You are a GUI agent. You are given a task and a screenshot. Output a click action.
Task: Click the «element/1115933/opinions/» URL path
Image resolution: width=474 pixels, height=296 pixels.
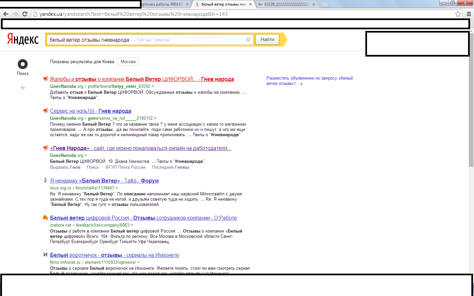point(110,262)
